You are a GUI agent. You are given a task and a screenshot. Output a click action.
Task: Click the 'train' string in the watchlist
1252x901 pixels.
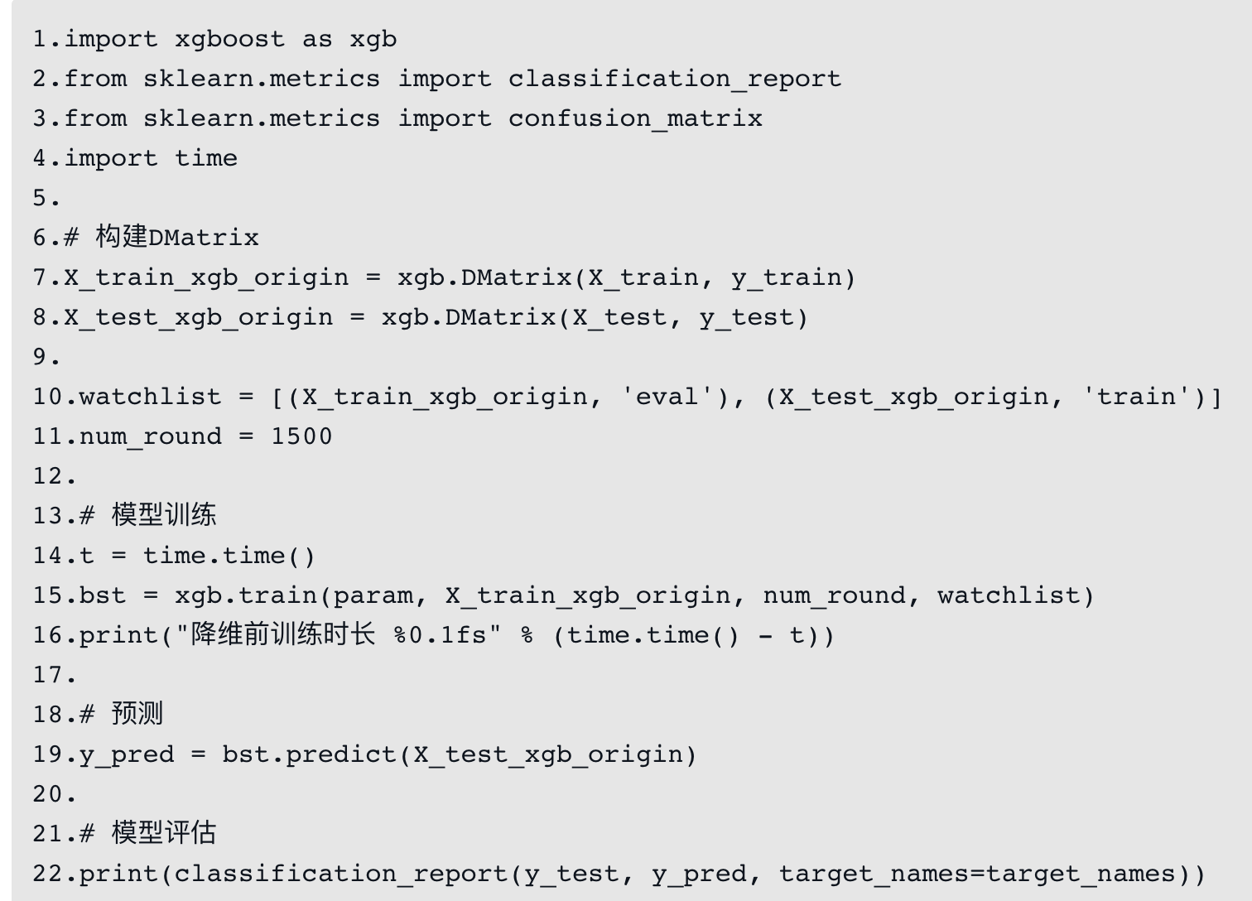click(1136, 397)
